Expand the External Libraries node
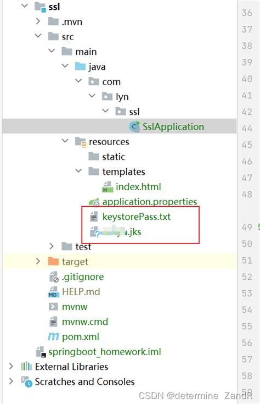Viewport: 260px width, 404px height. (x=11, y=366)
